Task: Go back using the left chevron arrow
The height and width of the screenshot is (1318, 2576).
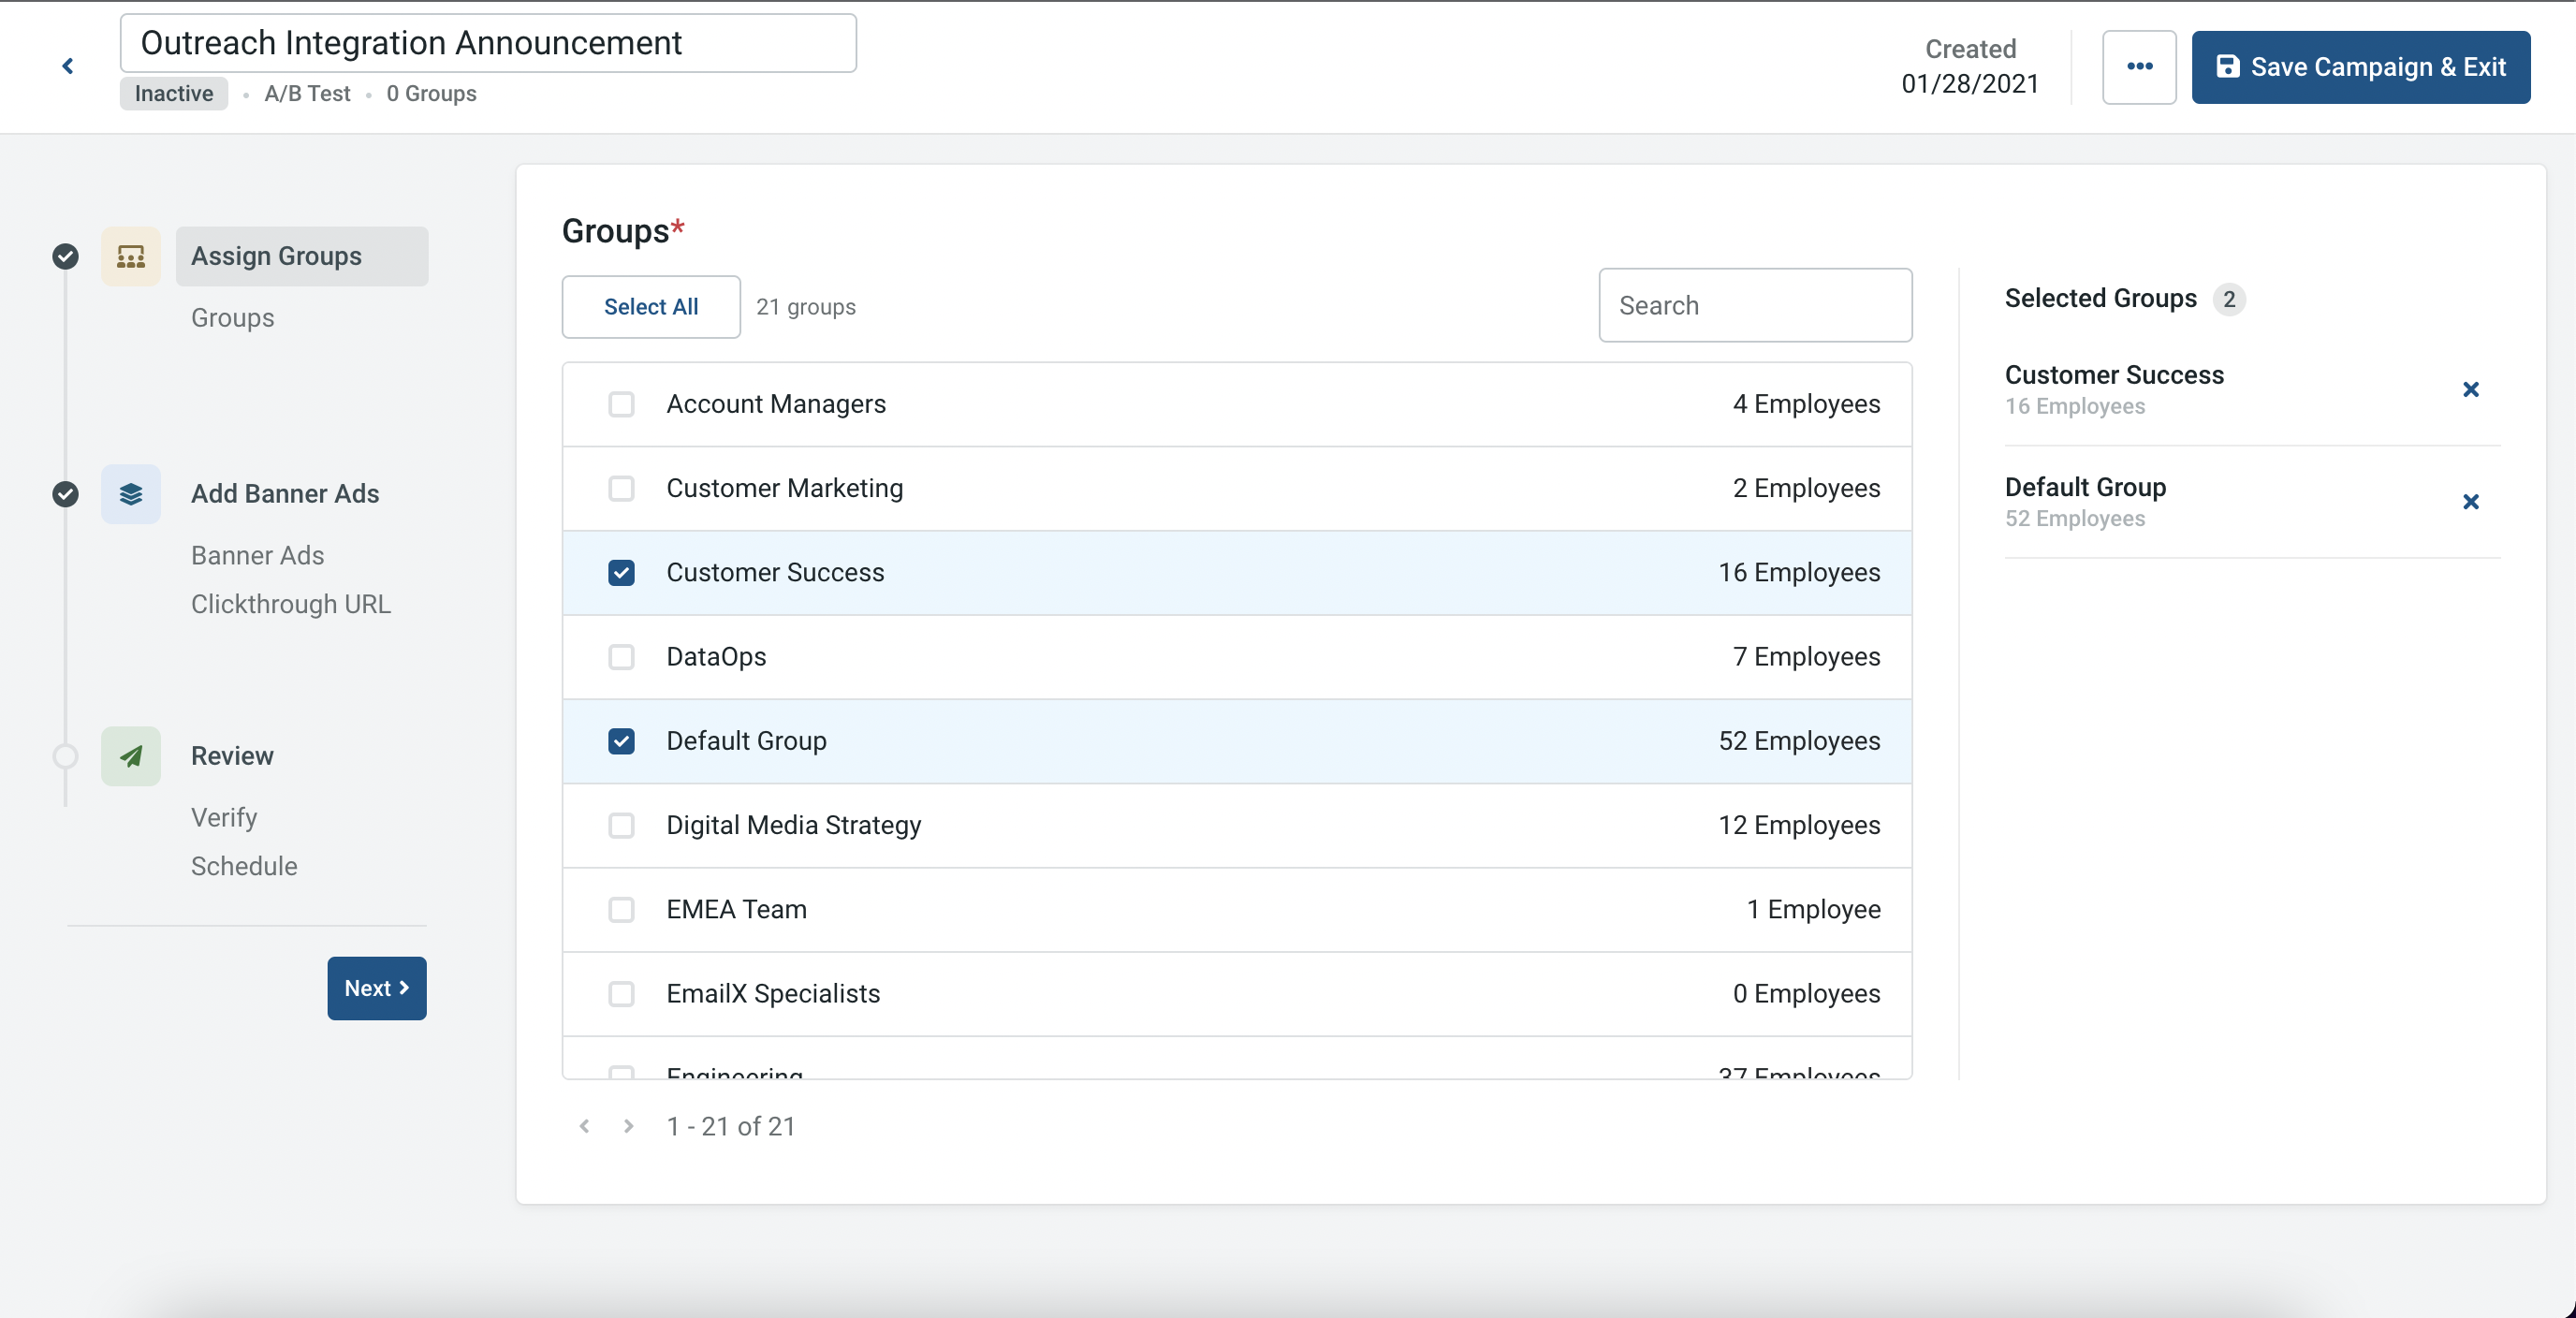Action: coord(67,66)
